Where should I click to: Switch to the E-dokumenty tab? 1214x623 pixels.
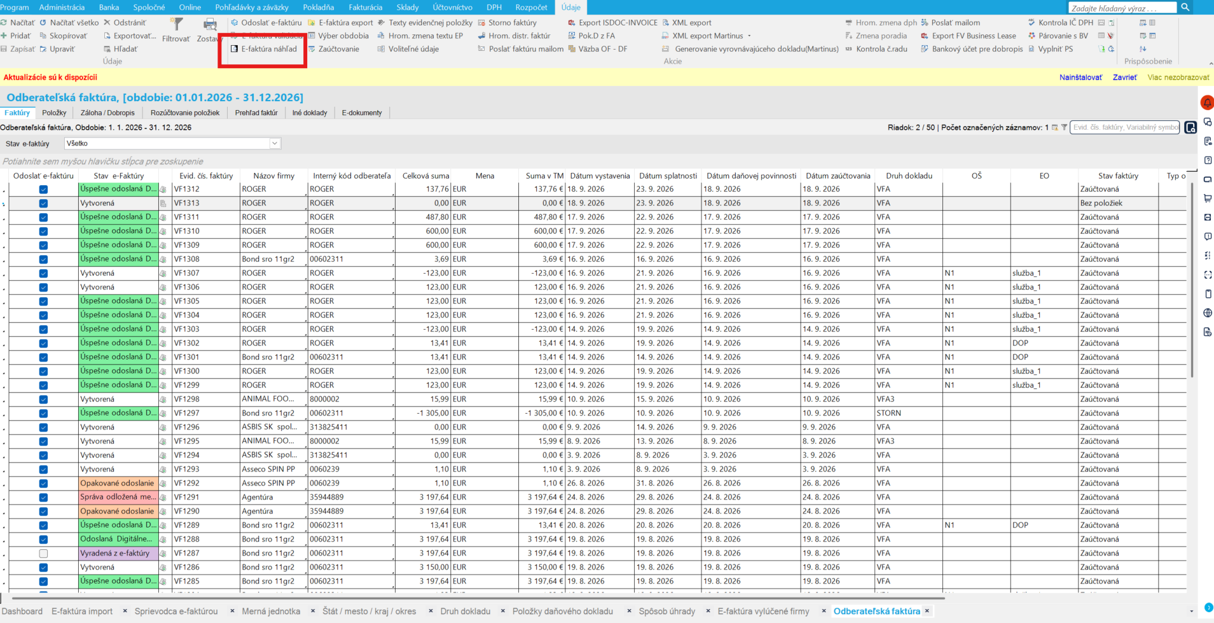tap(362, 113)
